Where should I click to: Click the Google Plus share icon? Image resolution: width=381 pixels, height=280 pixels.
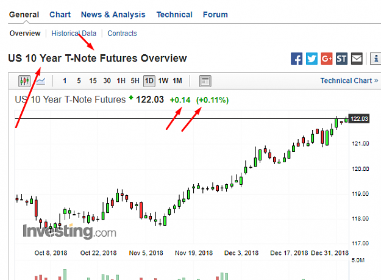click(327, 59)
